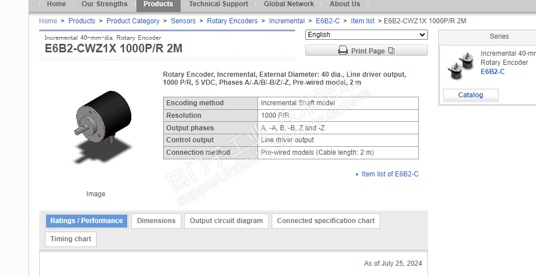Go to Product Category breadcrumb link
The image size is (536, 276).
[x=133, y=21]
